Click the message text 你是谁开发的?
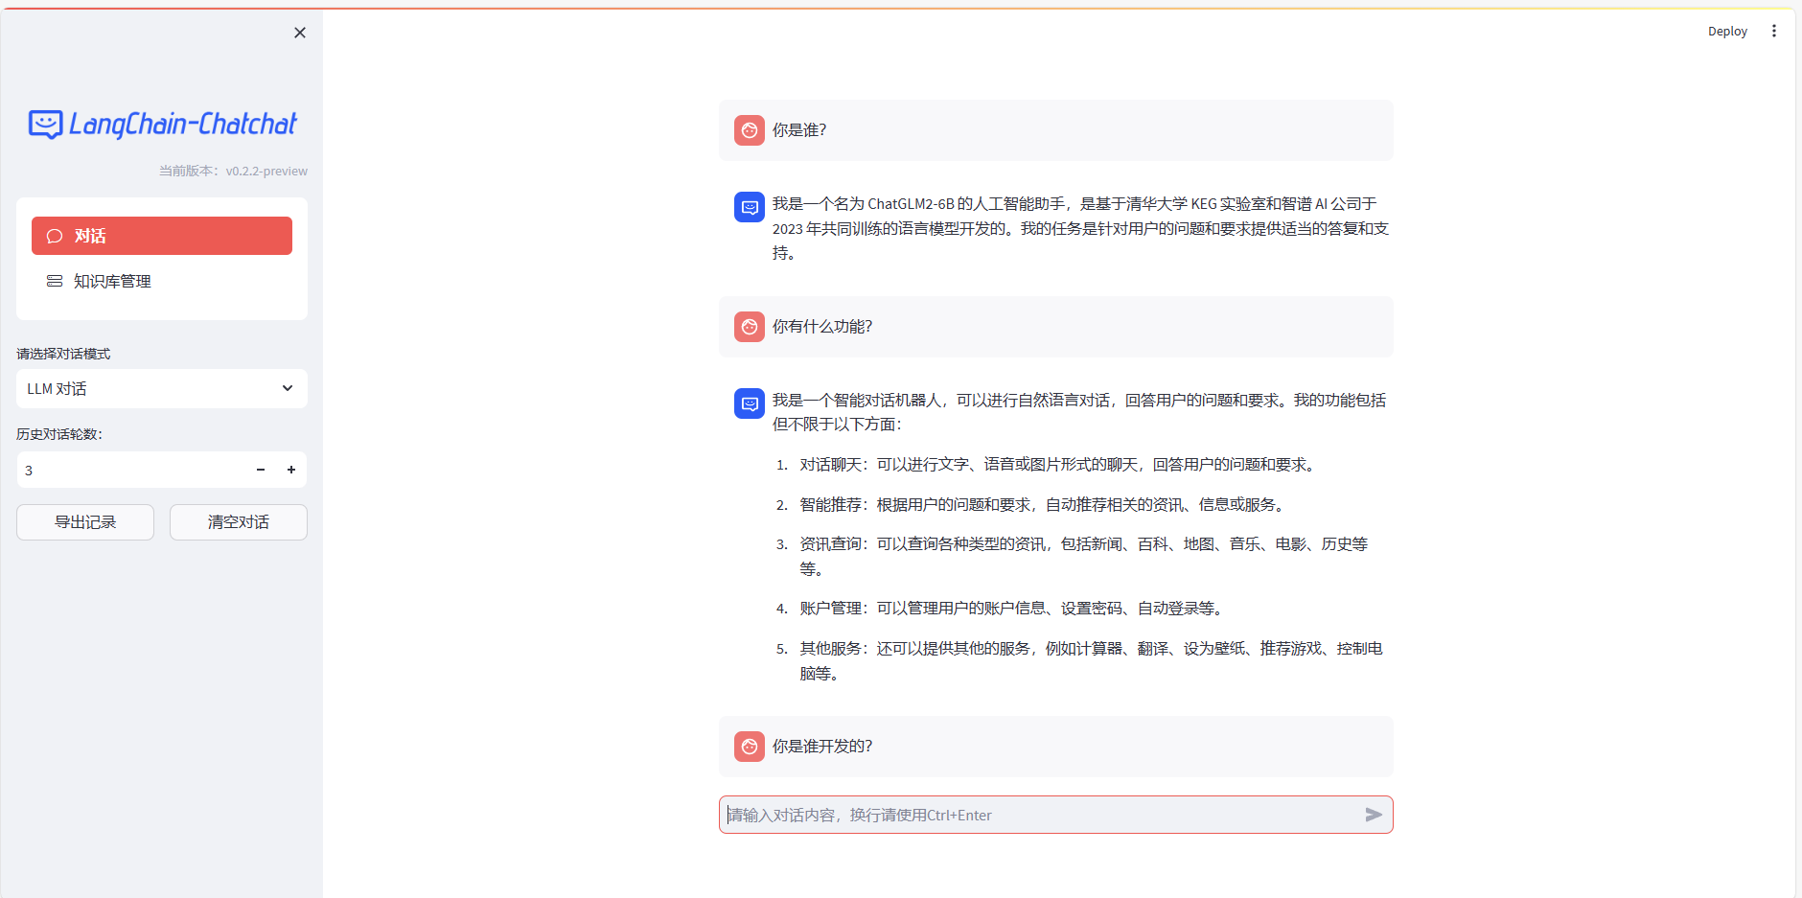Screen dimensions: 1802x898 pos(822,747)
